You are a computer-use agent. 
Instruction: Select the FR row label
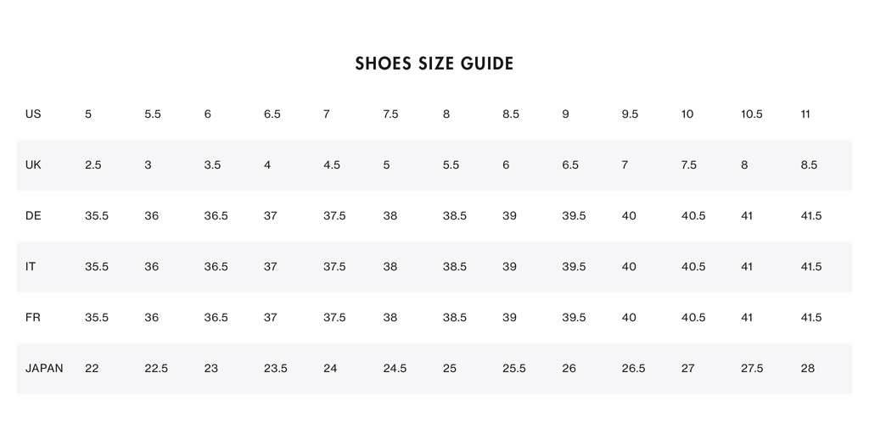click(33, 318)
